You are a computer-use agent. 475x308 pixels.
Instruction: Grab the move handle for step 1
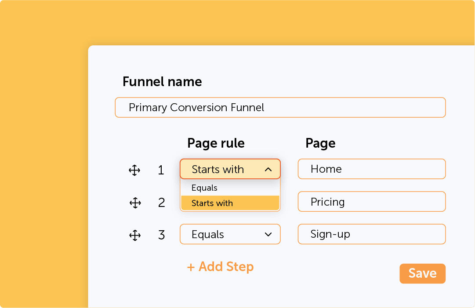pyautogui.click(x=134, y=170)
